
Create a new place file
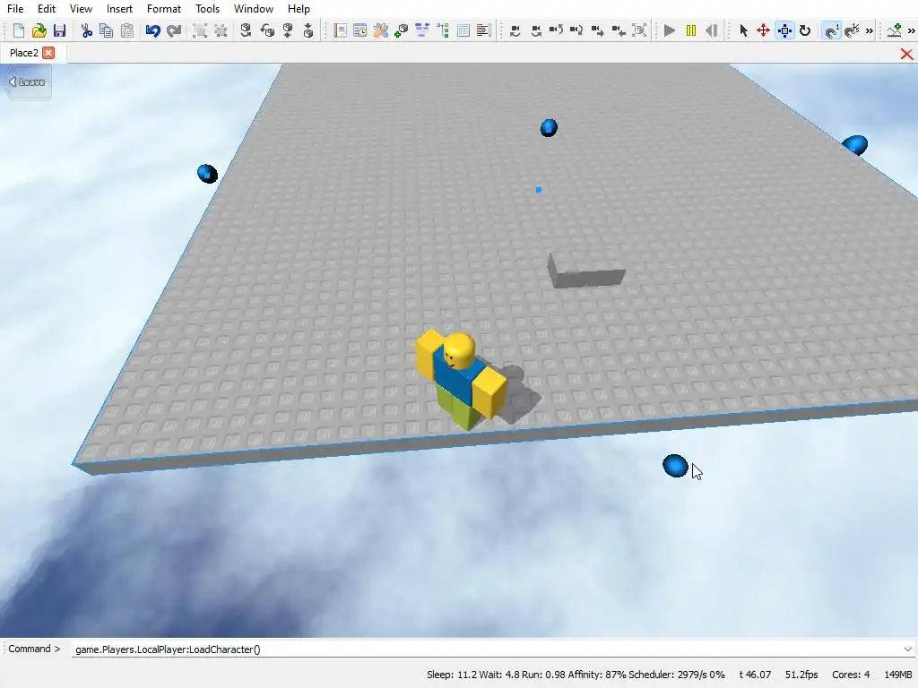click(x=19, y=30)
